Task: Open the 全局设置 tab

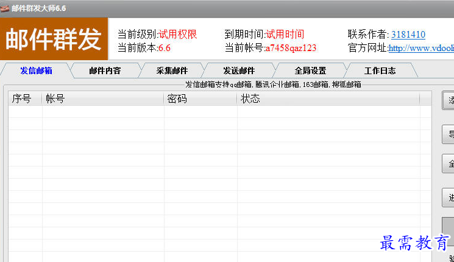Action: [x=310, y=71]
